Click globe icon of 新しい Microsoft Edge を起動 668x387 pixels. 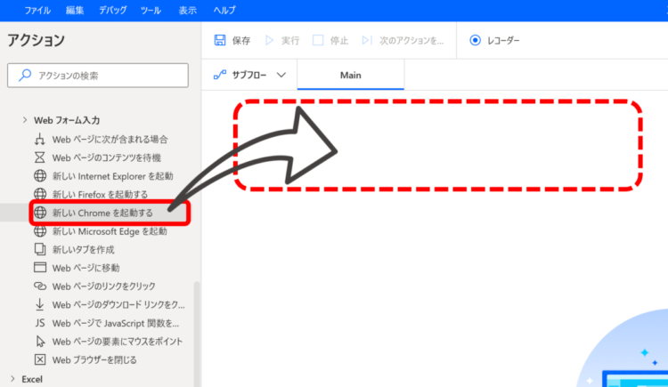coord(40,231)
